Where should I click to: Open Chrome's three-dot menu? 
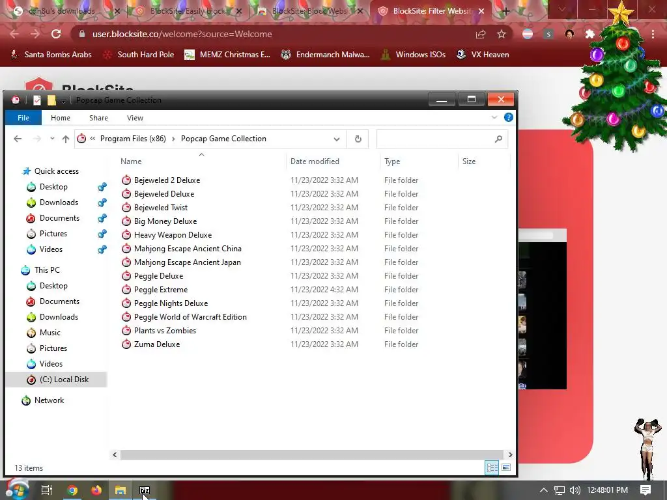653,34
